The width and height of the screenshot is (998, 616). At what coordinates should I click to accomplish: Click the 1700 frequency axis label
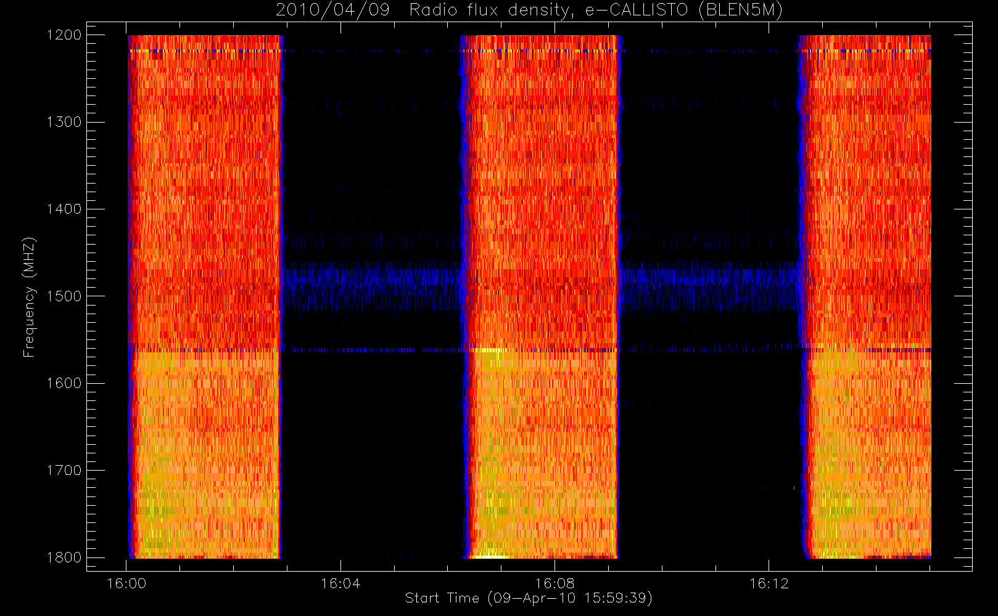click(x=64, y=471)
